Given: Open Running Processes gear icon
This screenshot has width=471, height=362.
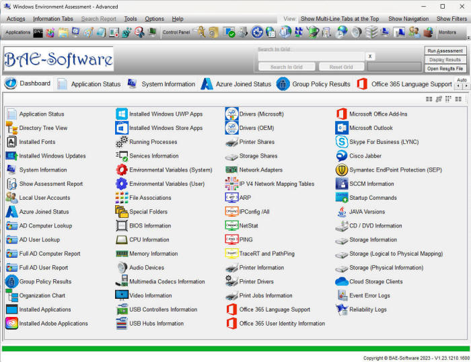Looking at the screenshot, I should [122, 142].
